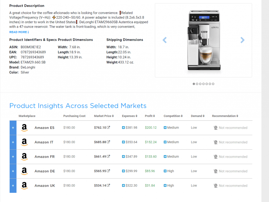The image size is (269, 202).
Task: Click the Amazon UK logo
Action: point(24,185)
